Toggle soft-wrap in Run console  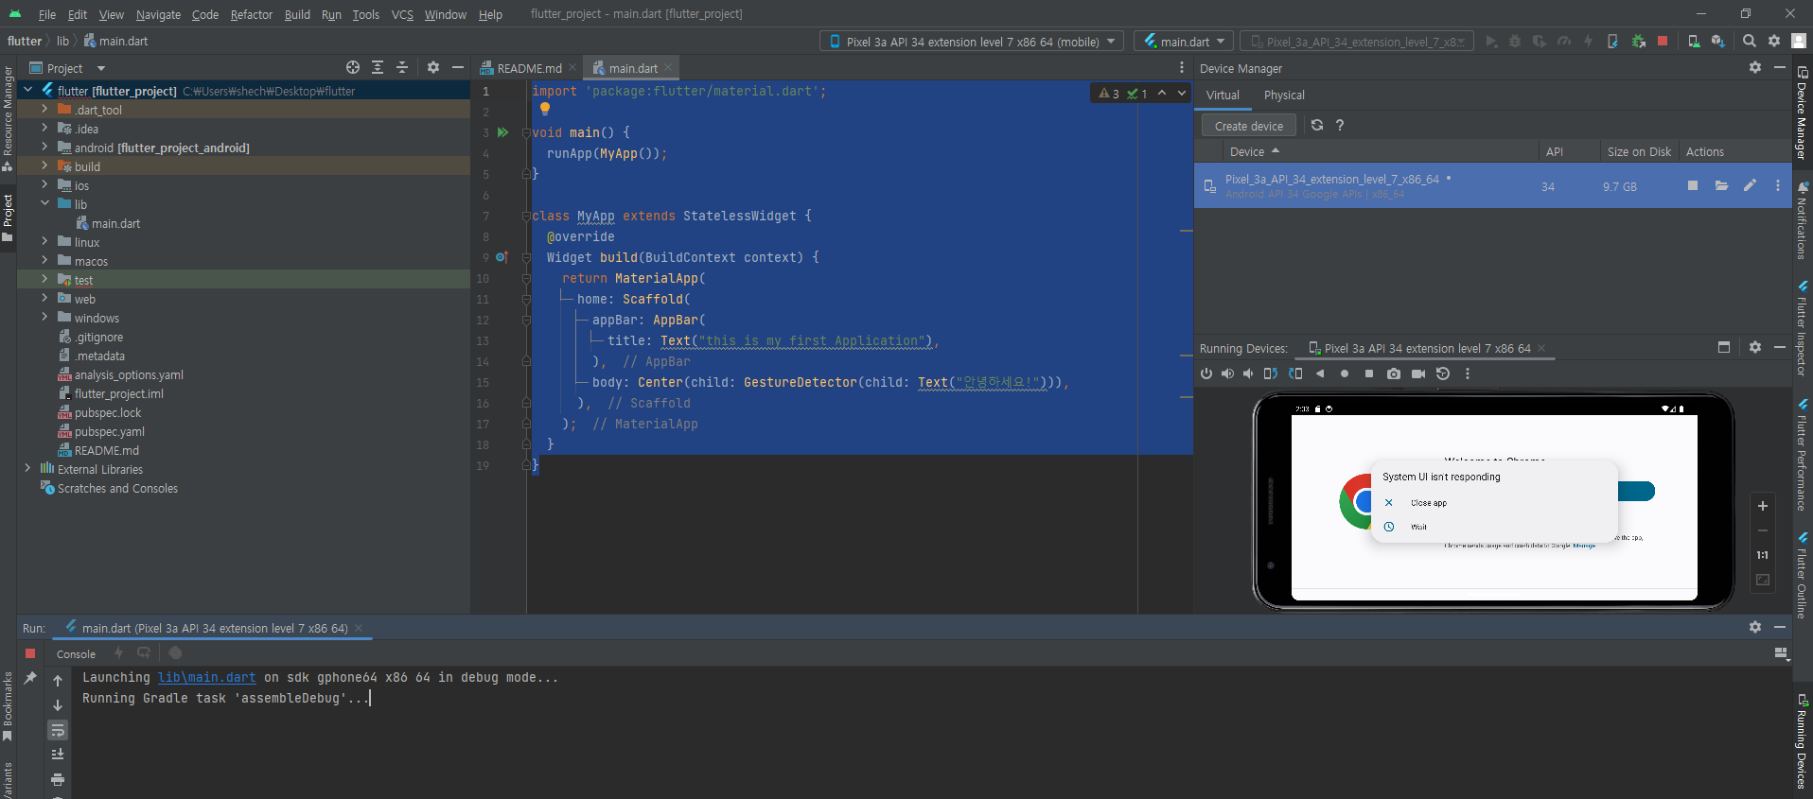[58, 730]
